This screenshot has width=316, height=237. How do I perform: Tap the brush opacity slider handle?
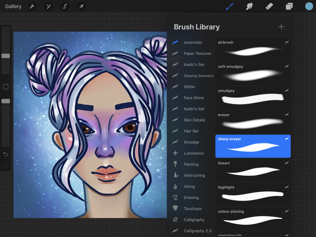coord(6,101)
